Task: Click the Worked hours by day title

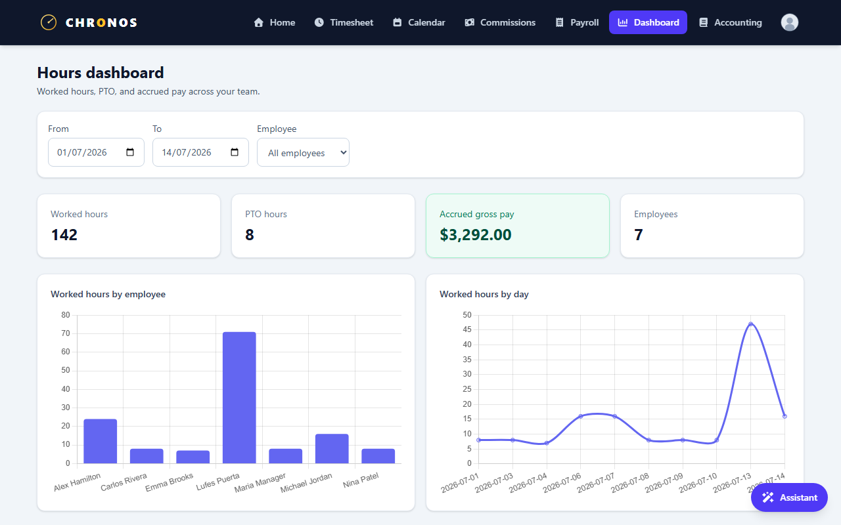Action: click(x=484, y=294)
